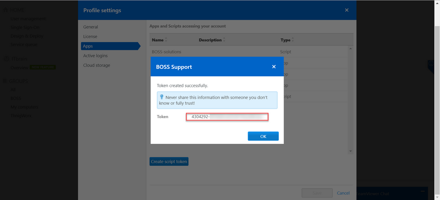Click the HOME house icon
Viewport: 440px width, 200px height.
click(6, 10)
